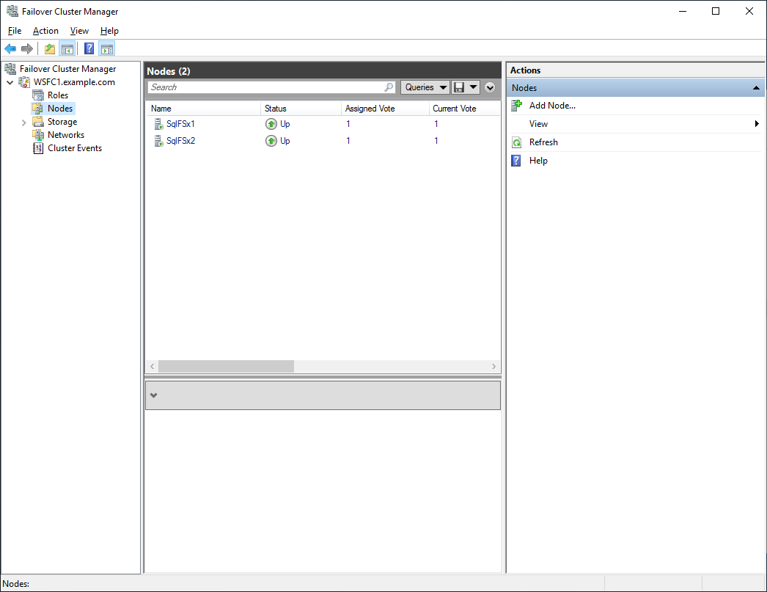
Task: Open the View submenu arrow in Actions
Action: pyautogui.click(x=757, y=124)
